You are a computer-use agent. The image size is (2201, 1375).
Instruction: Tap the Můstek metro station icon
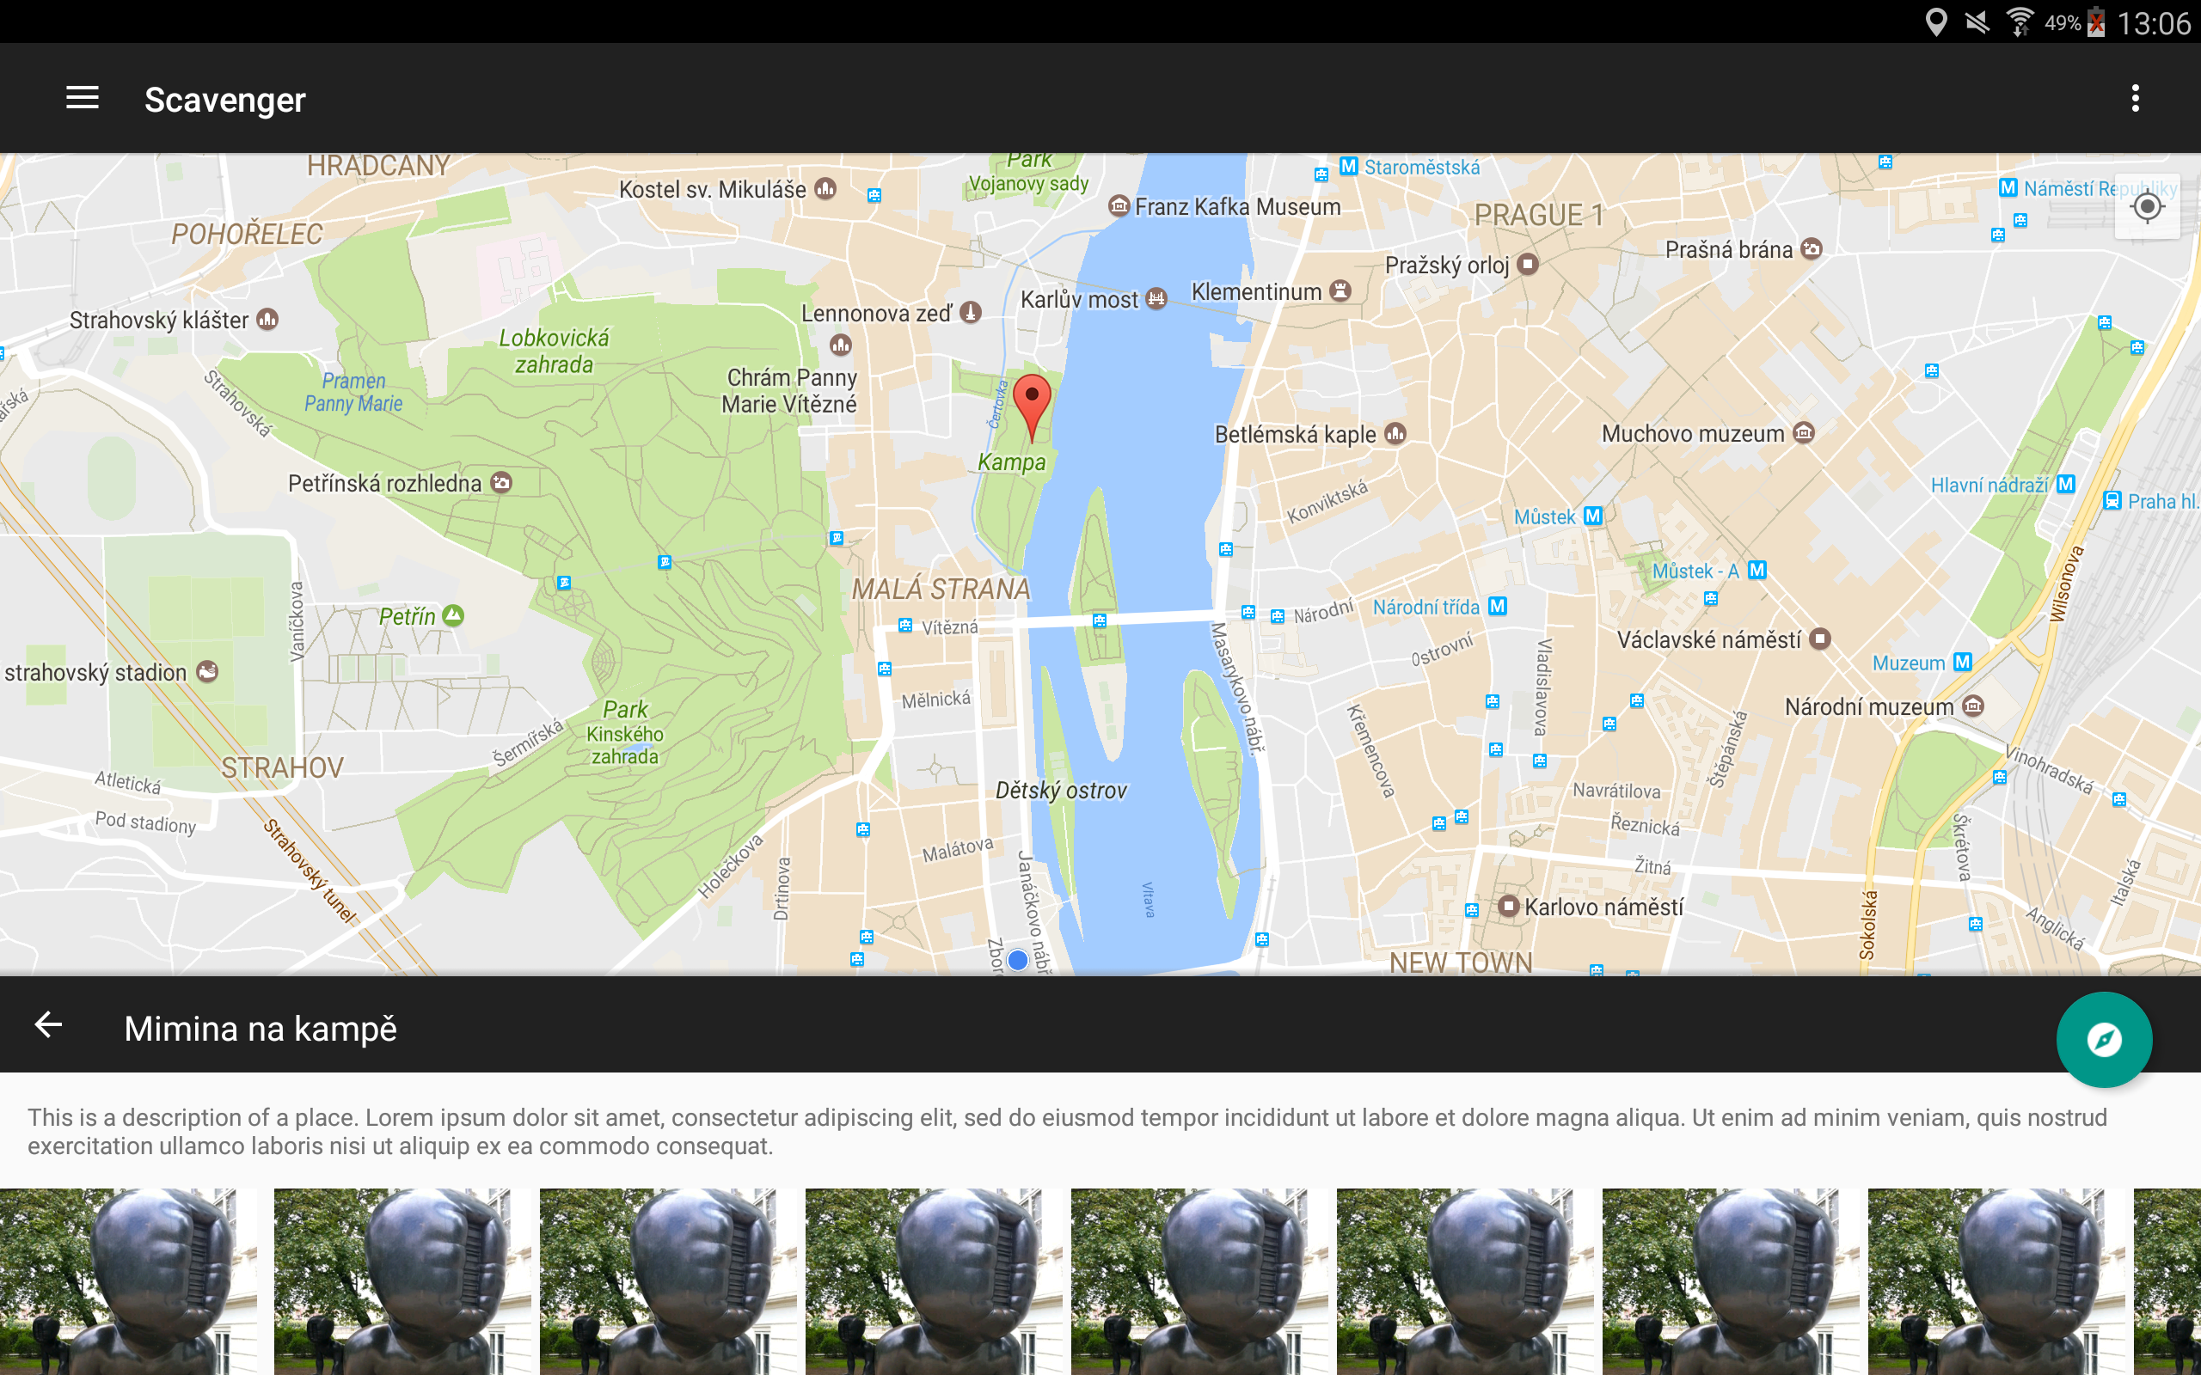pyautogui.click(x=1592, y=516)
